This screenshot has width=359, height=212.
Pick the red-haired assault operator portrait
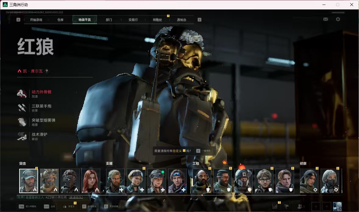[91, 181]
